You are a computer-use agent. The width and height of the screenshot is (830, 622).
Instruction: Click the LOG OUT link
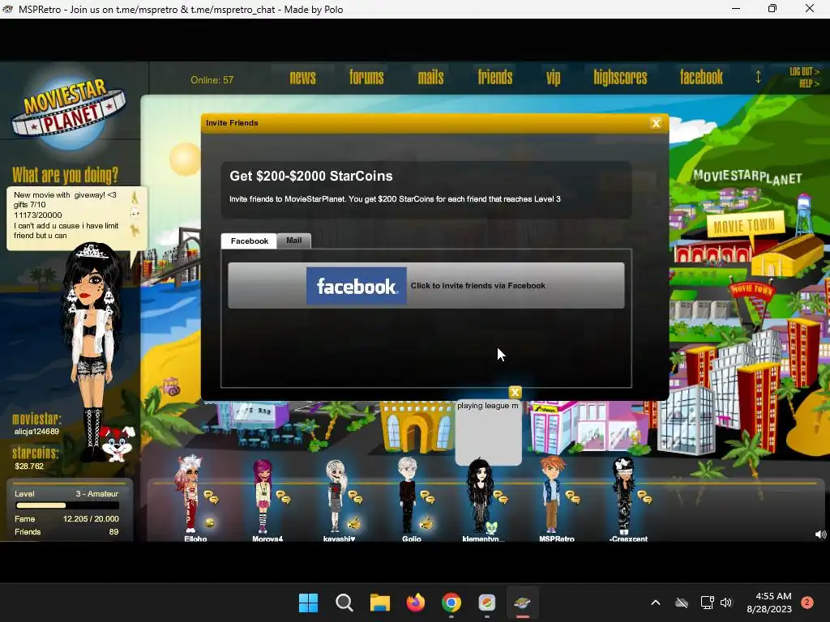click(804, 71)
